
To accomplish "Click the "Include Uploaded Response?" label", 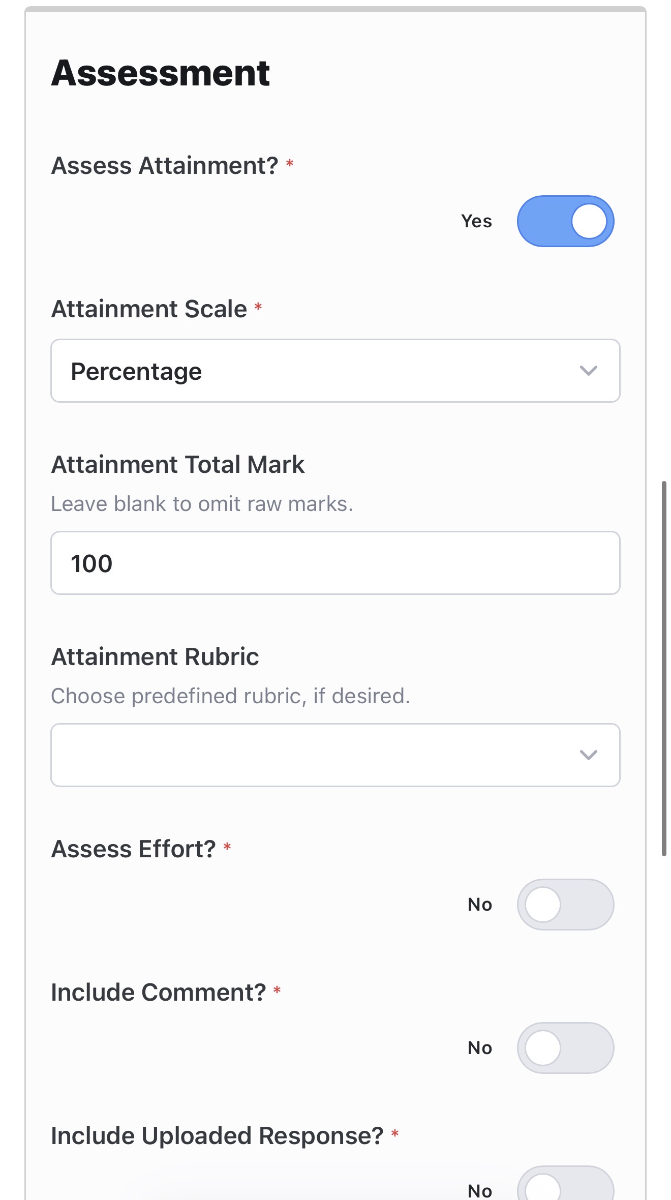I will [x=217, y=1136].
